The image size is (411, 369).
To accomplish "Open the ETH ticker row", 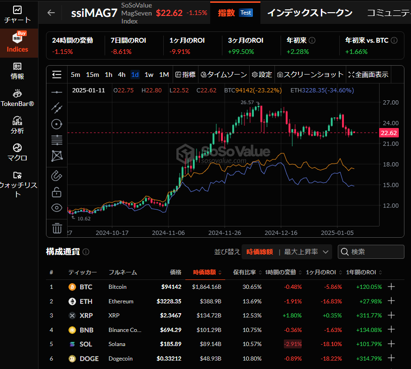I will pyautogui.click(x=225, y=301).
